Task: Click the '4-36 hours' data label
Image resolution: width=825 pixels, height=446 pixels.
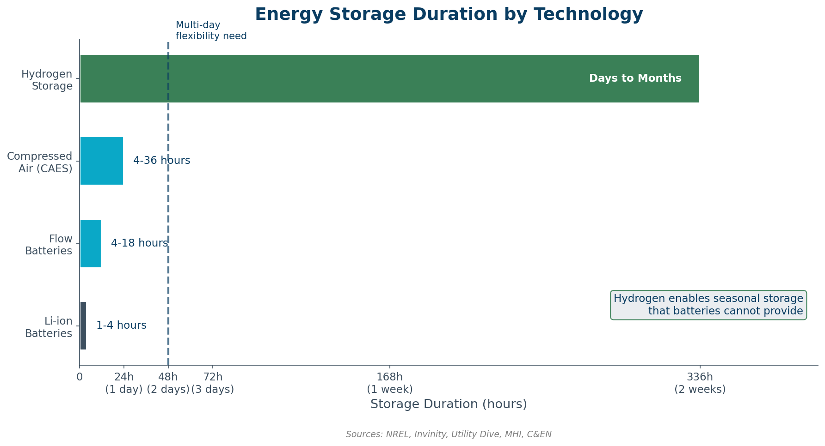Action: [161, 161]
